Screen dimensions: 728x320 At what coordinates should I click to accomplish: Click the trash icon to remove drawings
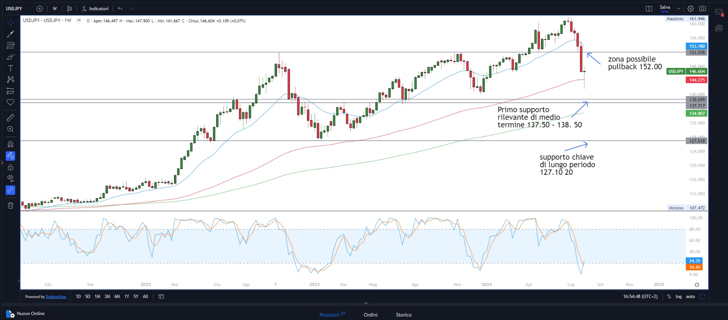pyautogui.click(x=10, y=205)
